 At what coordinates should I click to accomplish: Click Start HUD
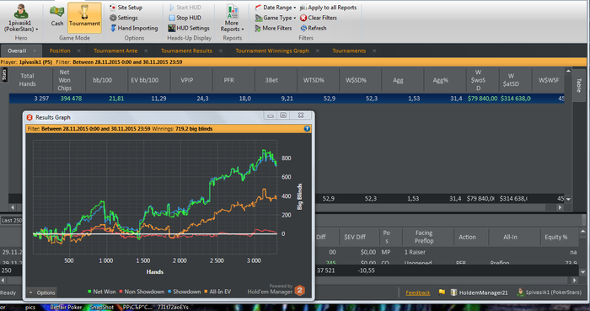185,7
